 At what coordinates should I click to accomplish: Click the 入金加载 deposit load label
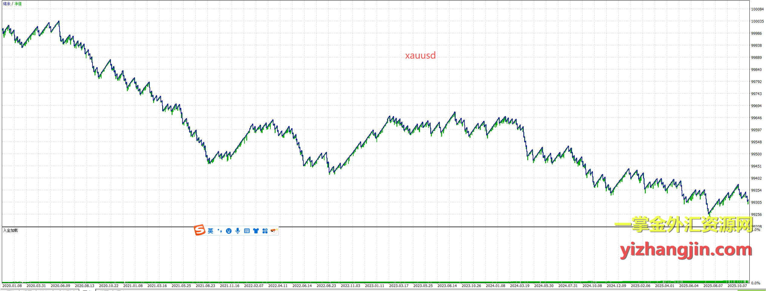[x=11, y=230]
